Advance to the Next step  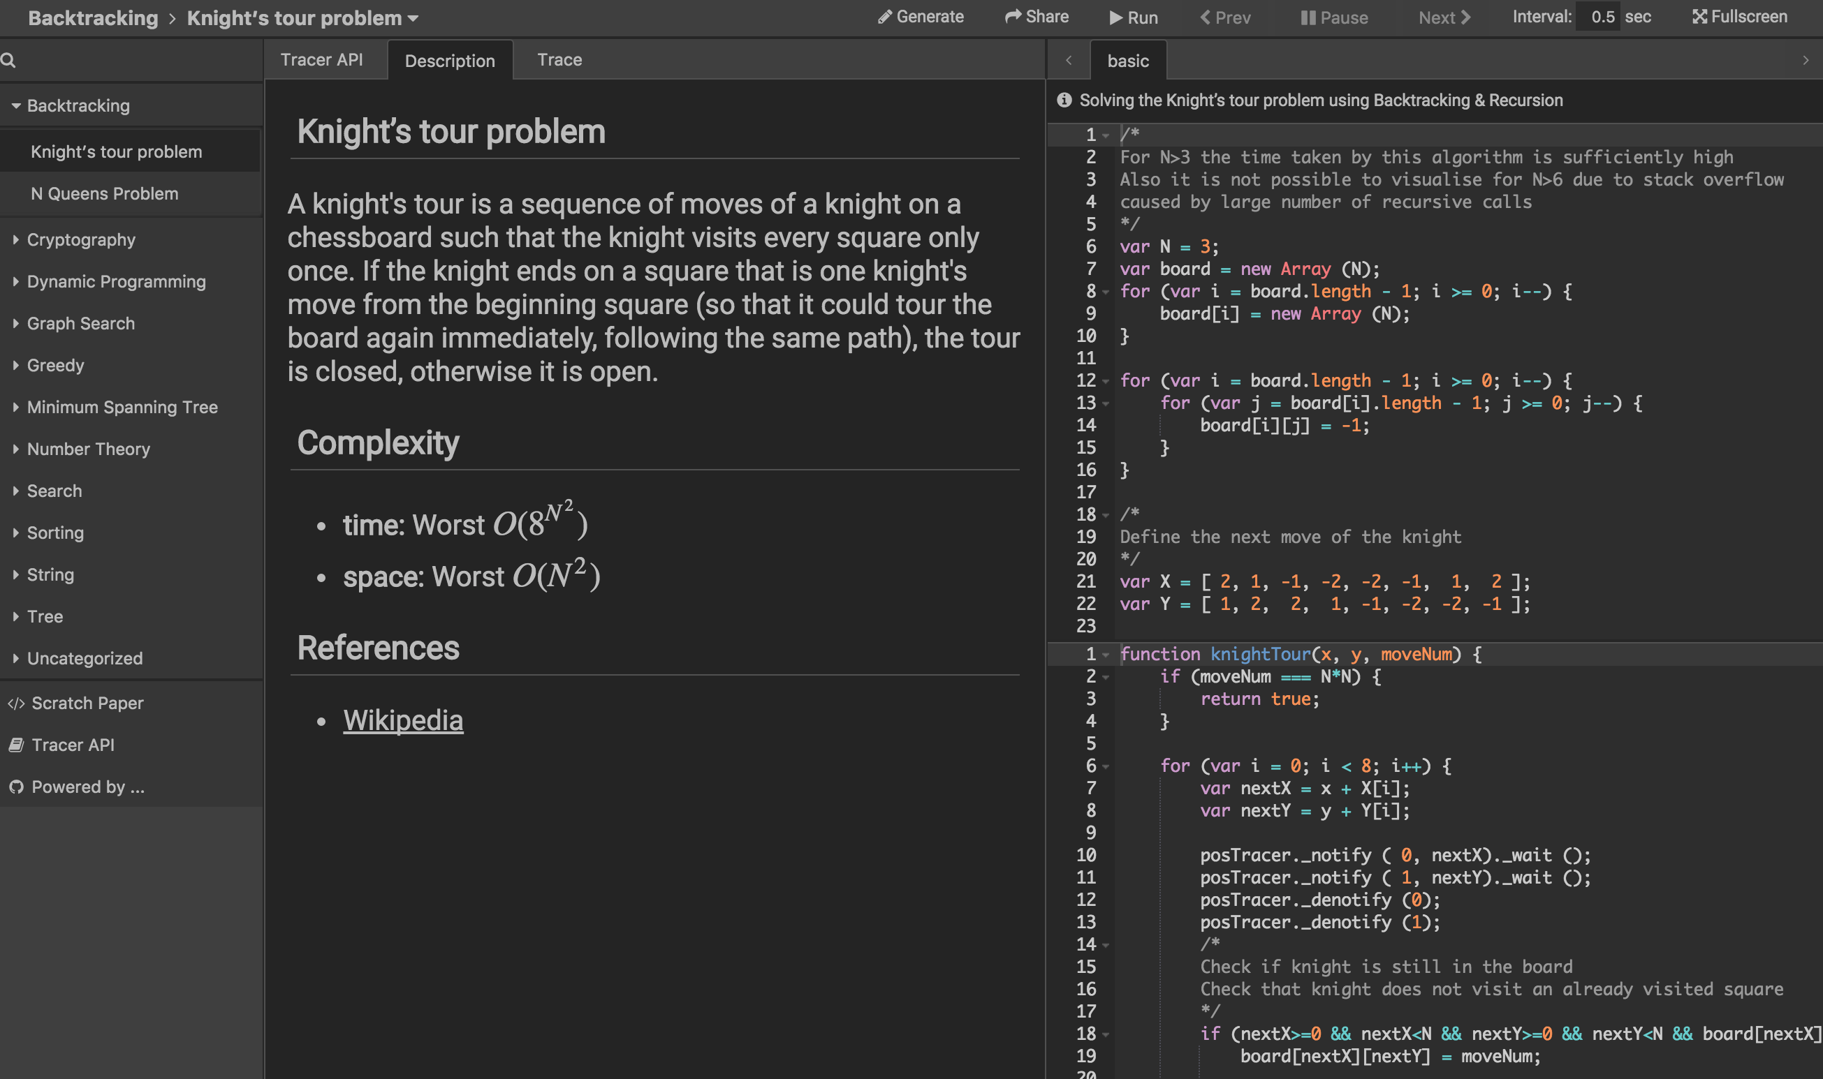1444,17
